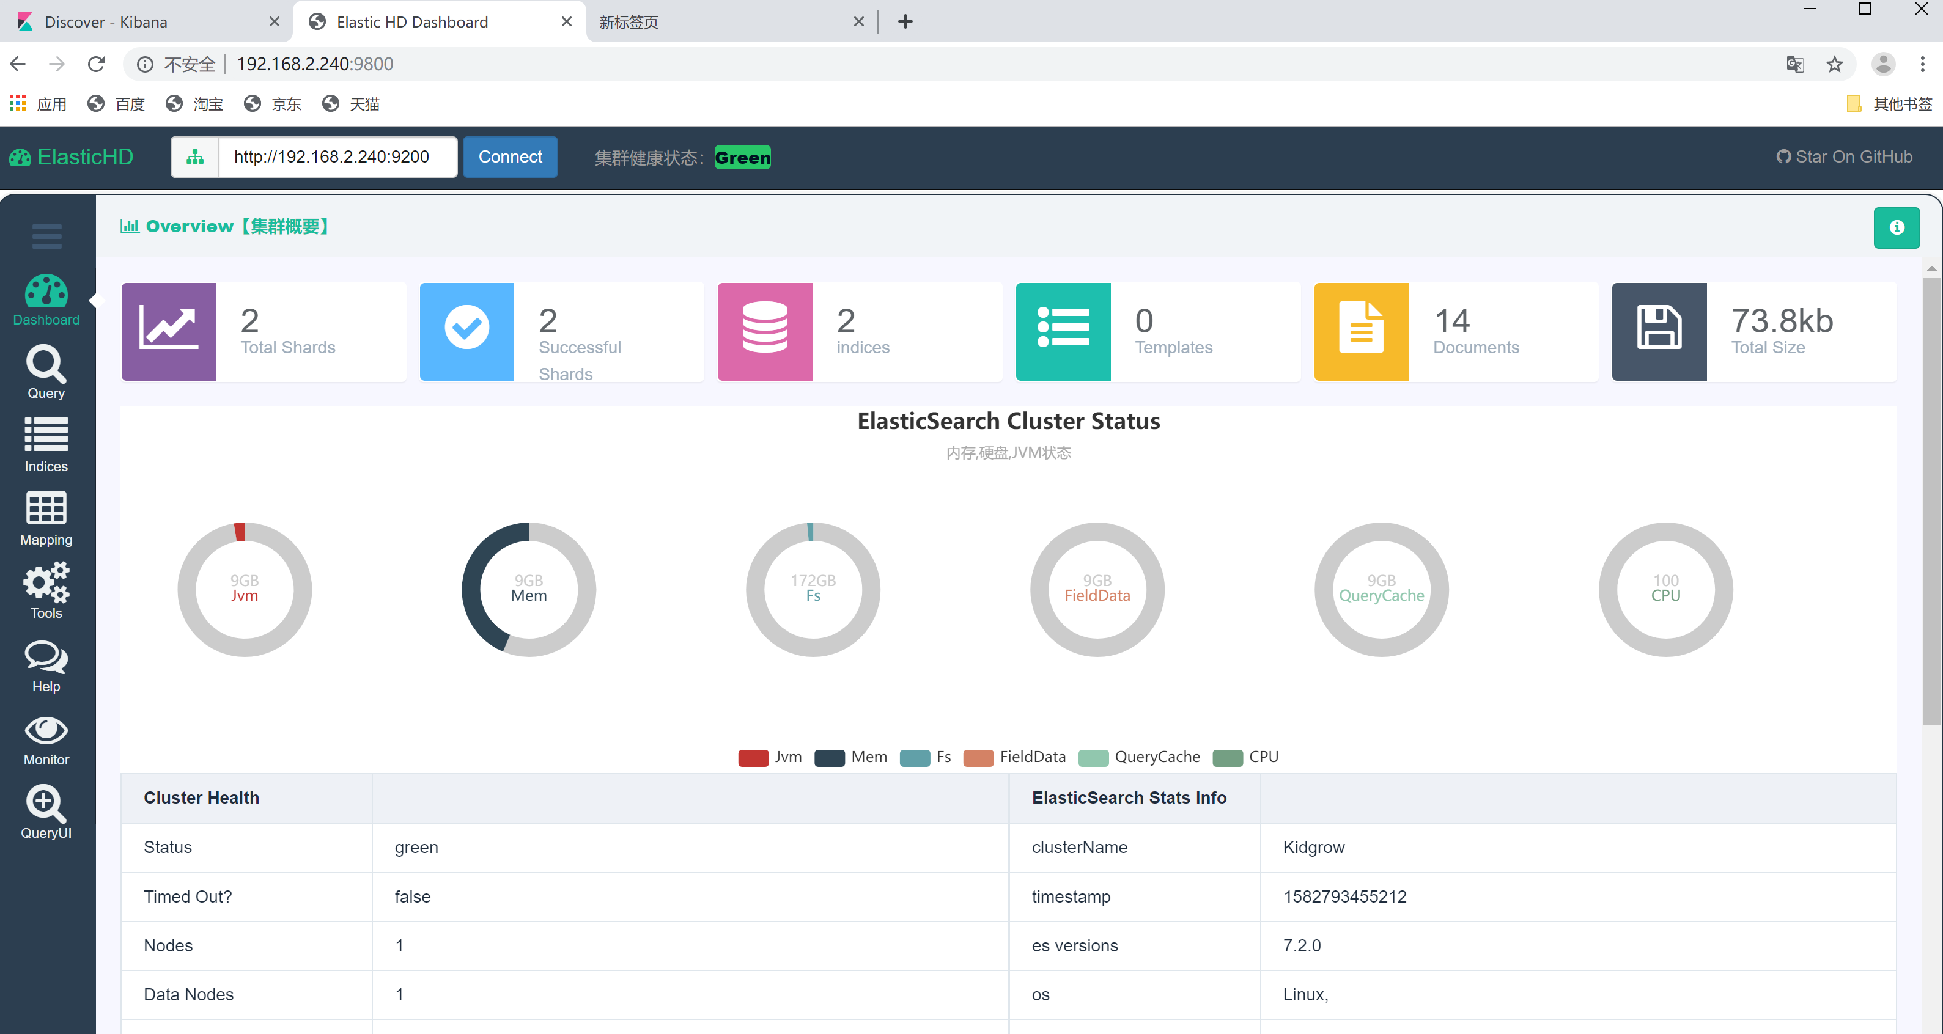Click the Mem donut gauge
1943x1034 pixels.
tap(529, 589)
